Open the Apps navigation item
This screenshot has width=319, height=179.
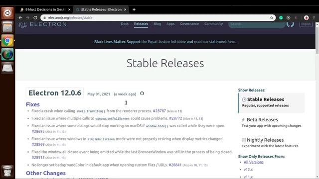[x=170, y=24]
